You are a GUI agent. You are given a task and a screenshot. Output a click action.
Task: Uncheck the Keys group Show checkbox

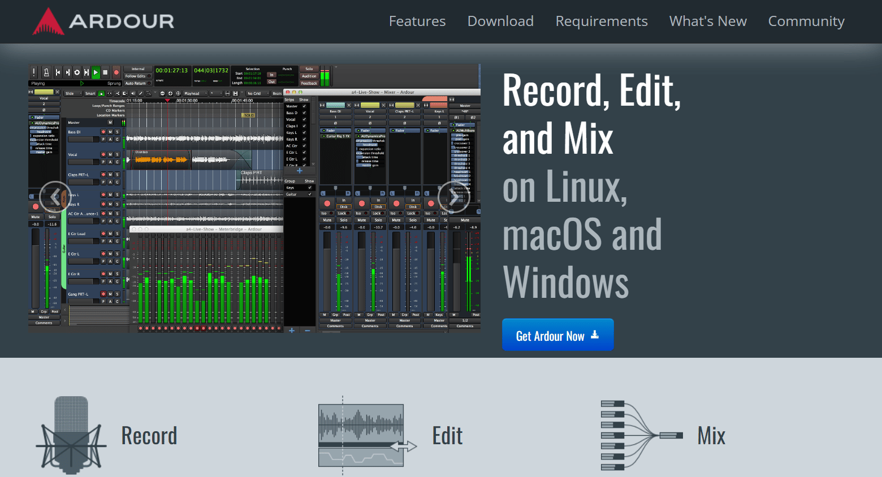[x=310, y=188]
